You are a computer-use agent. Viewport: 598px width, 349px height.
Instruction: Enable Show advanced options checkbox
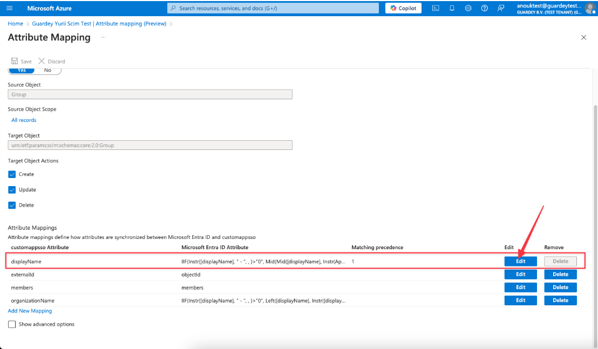click(12, 324)
